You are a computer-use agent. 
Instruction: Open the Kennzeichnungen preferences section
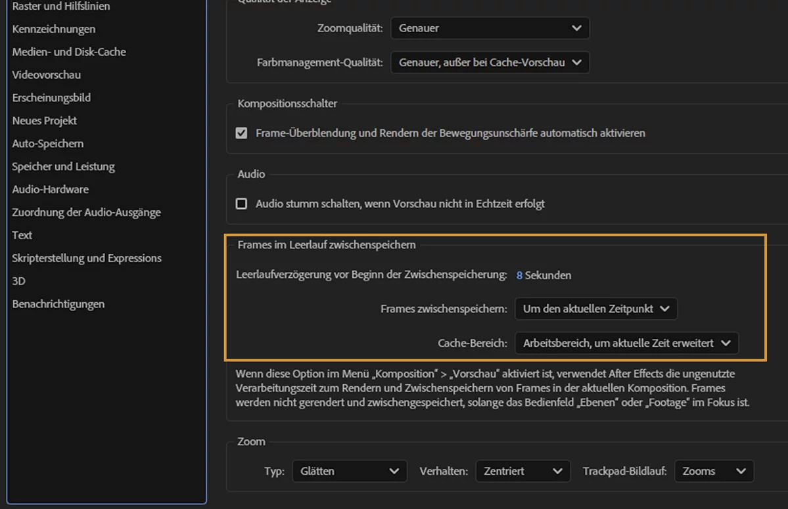(54, 29)
